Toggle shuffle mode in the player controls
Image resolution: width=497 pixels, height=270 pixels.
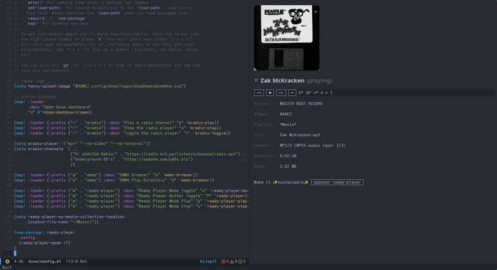tap(308, 93)
